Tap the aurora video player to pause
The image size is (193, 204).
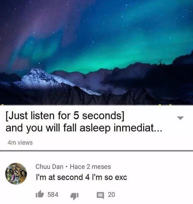coord(96,52)
